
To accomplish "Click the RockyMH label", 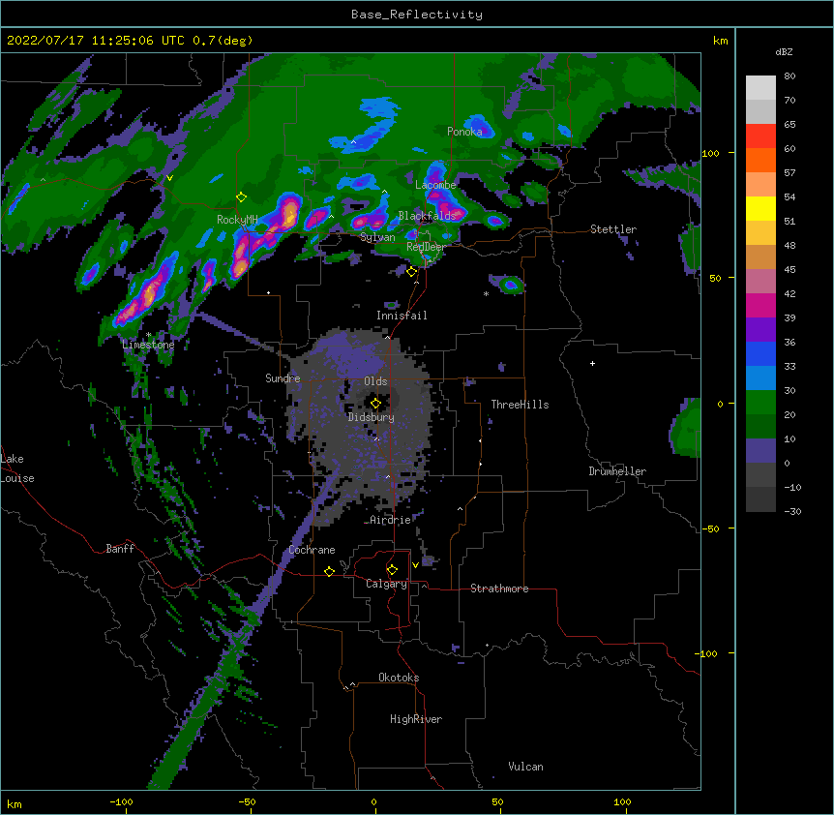I will 237,219.
